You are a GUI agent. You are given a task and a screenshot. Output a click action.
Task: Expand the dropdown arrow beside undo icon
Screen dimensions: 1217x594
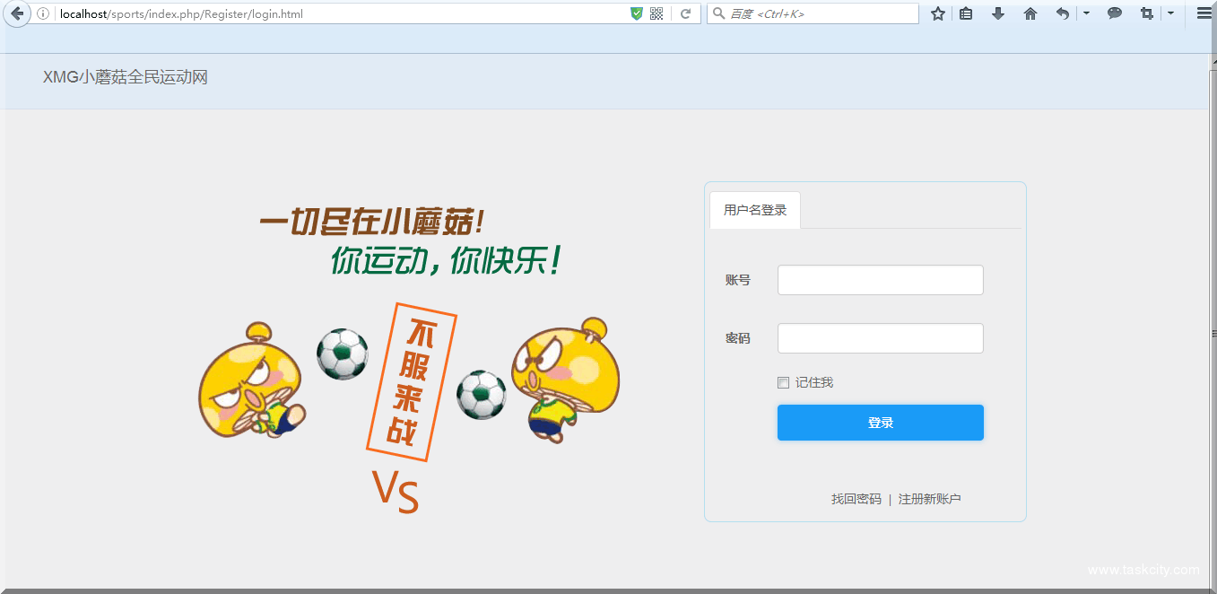[1086, 13]
